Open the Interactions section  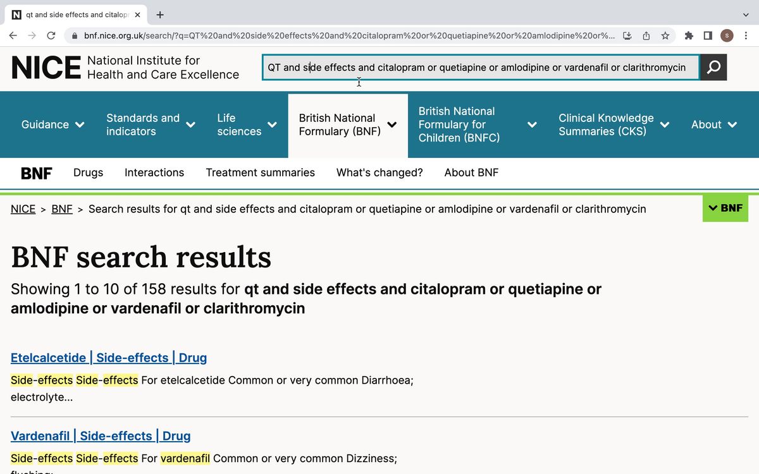pos(154,173)
